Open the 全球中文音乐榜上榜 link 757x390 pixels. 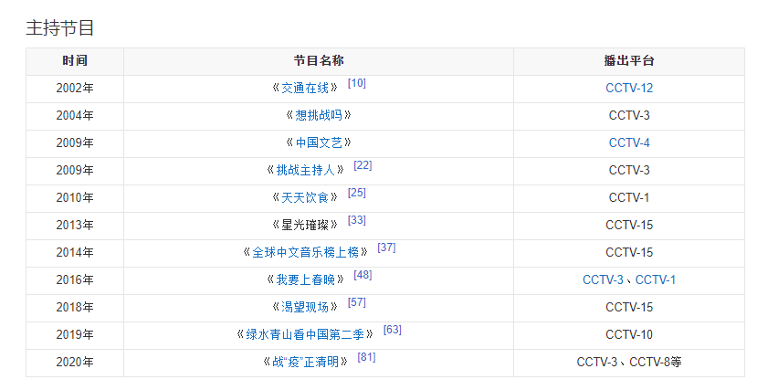306,252
